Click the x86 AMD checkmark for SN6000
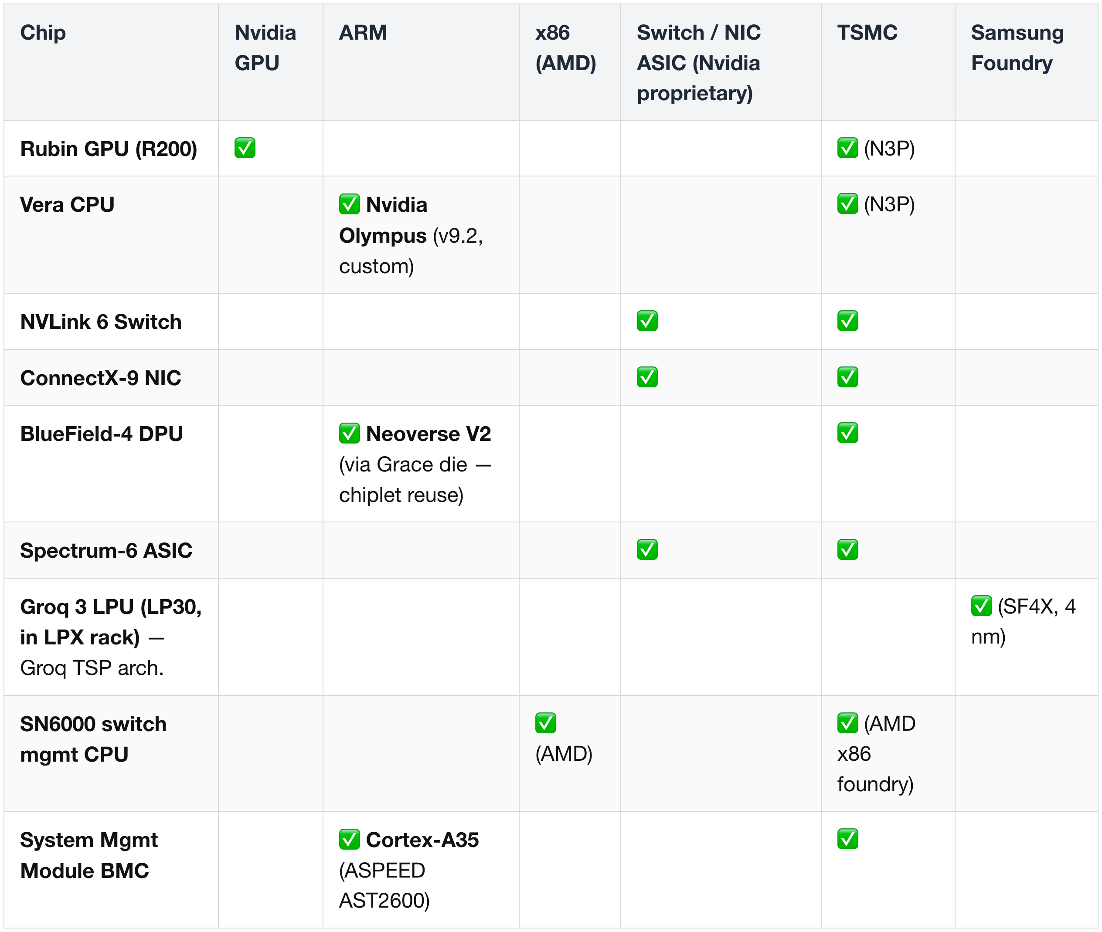1102x932 pixels. pyautogui.click(x=545, y=723)
